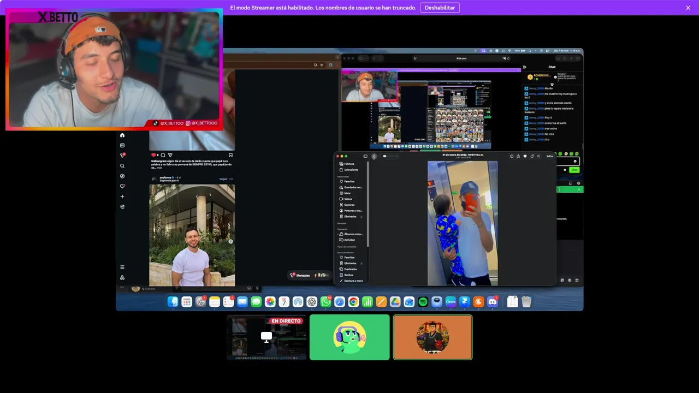Open the Instagram Explore compass icon
Screen dimensions: 699x393
pos(122,176)
